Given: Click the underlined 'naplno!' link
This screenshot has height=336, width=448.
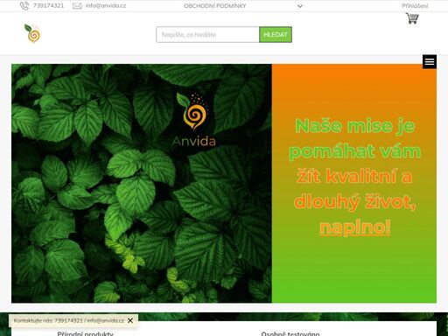Looking at the screenshot, I should coord(355,227).
